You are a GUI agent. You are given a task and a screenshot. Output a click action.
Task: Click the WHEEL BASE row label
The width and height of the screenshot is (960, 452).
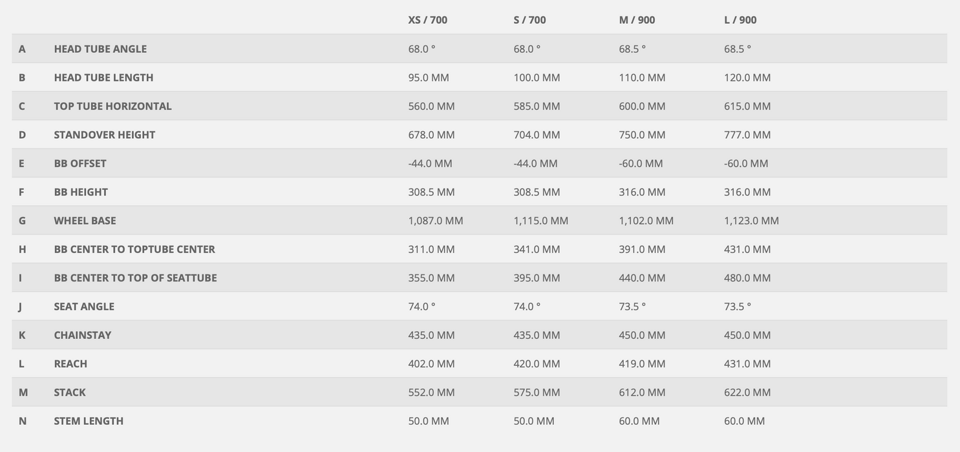click(x=85, y=221)
